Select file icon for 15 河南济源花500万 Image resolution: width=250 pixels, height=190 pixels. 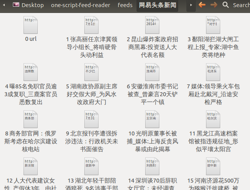coord(213,166)
